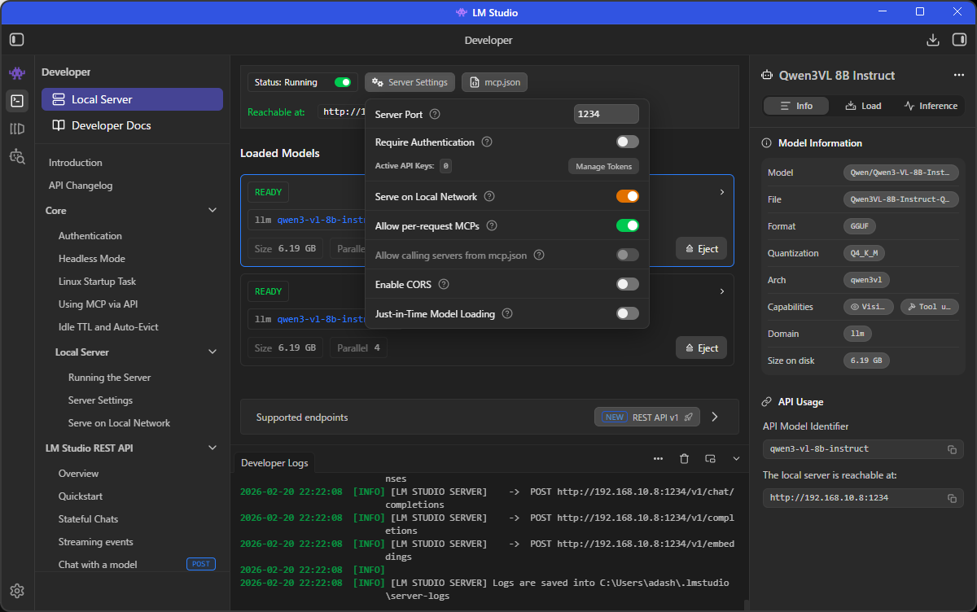The image size is (977, 612).
Task: Click the Manage Tokens button
Action: pyautogui.click(x=602, y=166)
